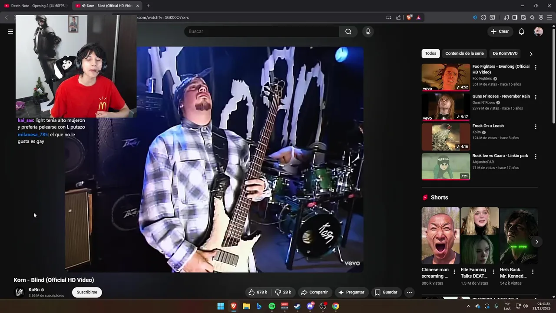This screenshot has width=556, height=313.
Task: Open File Explorer from taskbar
Action: point(246,306)
